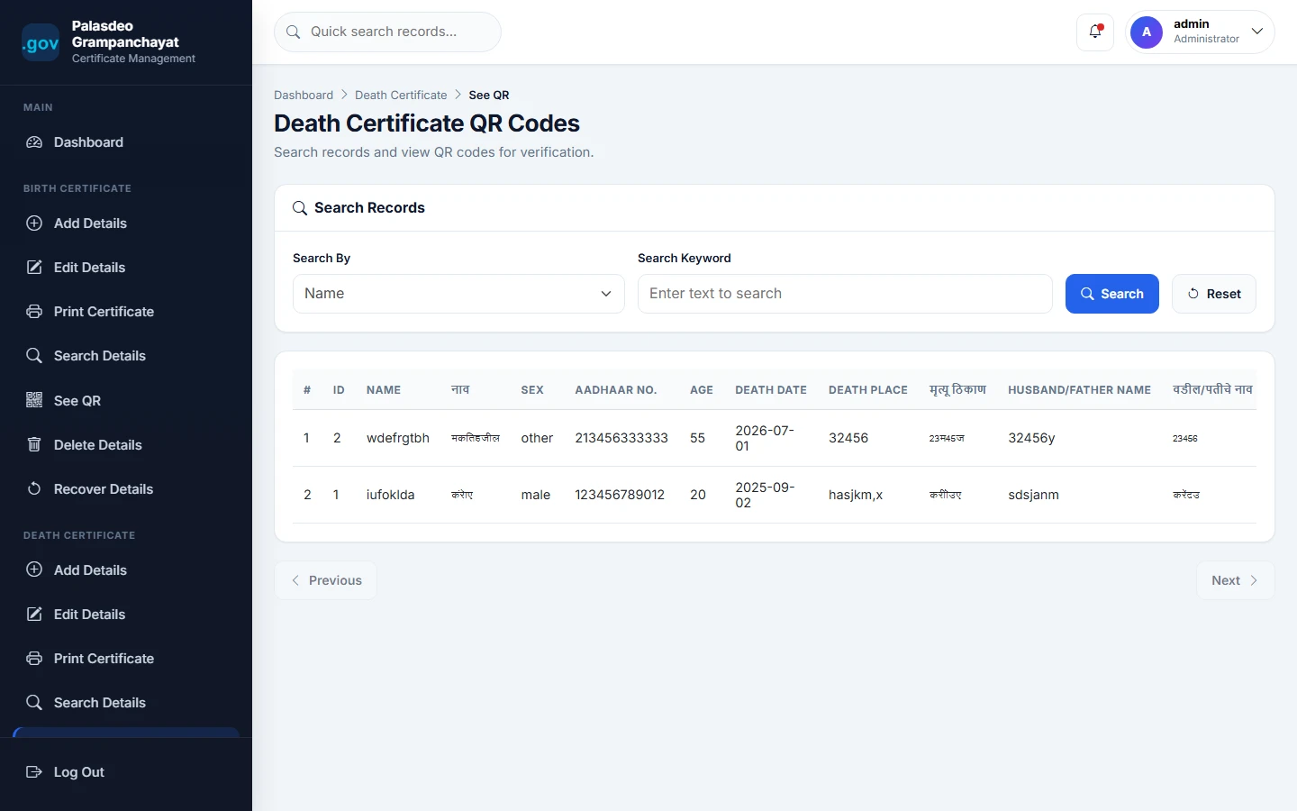Click the Birth Certificate Add Details plus icon
The width and height of the screenshot is (1297, 811).
click(x=34, y=223)
